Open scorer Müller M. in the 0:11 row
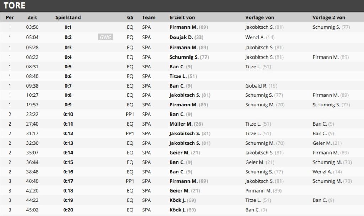Screen dimensions: 364x216 pos(181,124)
